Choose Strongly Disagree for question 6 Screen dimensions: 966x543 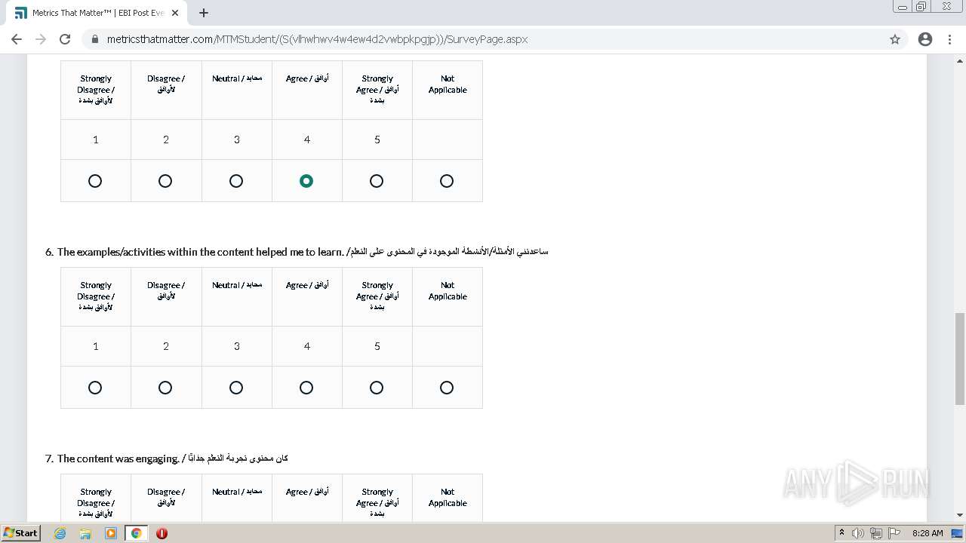95,388
